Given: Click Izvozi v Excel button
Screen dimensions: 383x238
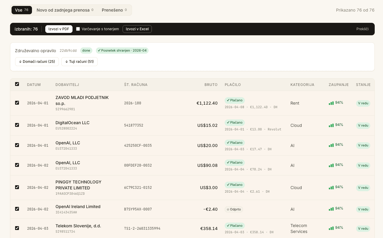Looking at the screenshot, I should tap(137, 29).
